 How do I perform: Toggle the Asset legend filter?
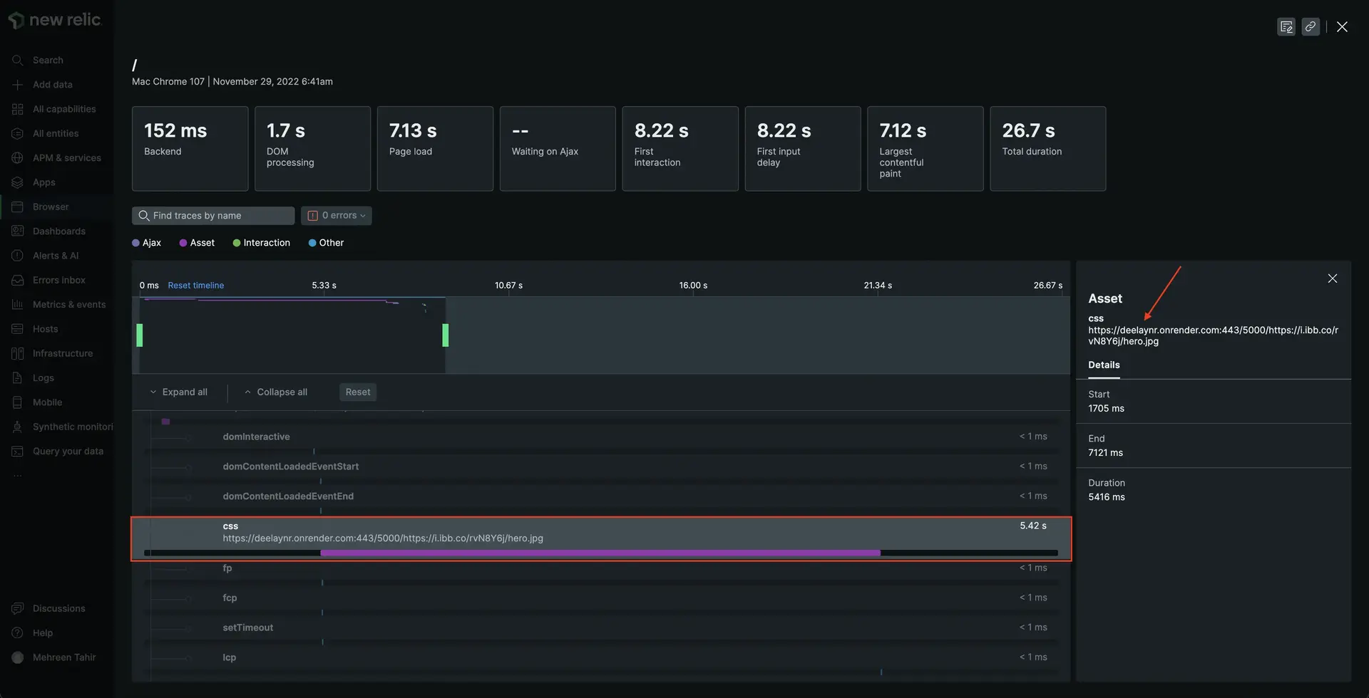pos(197,243)
